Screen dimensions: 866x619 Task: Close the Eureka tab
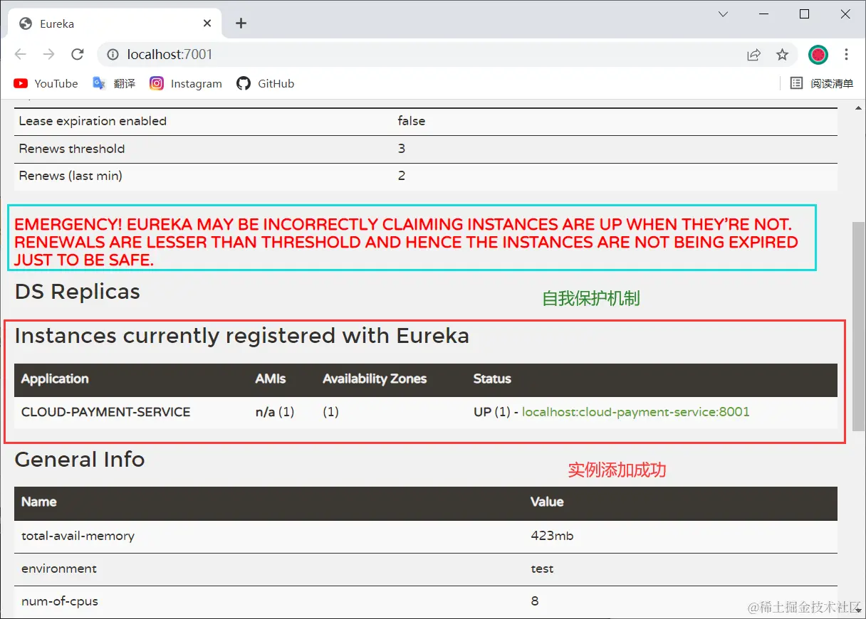[207, 23]
